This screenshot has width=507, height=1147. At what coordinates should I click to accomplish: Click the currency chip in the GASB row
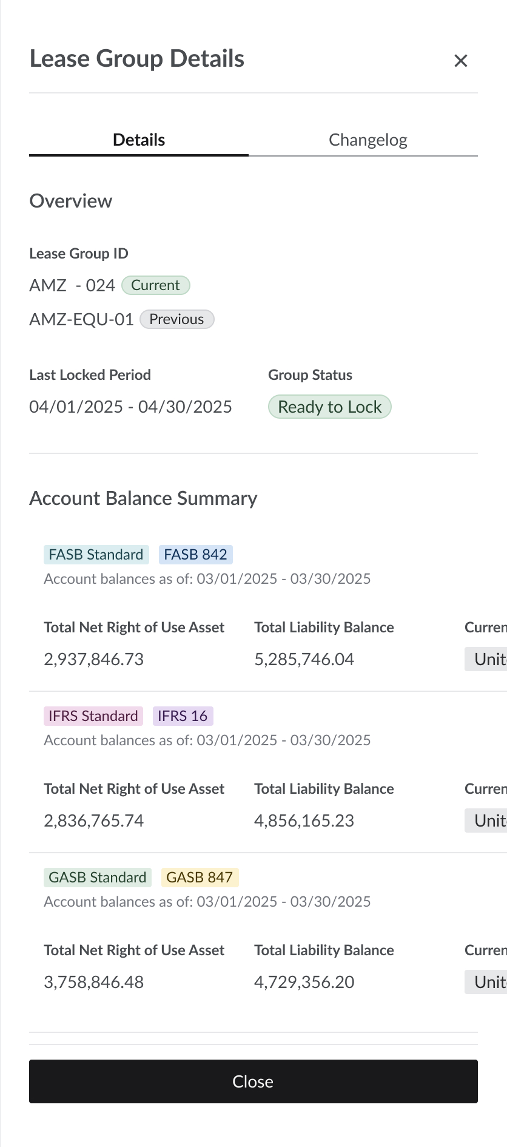tap(486, 982)
